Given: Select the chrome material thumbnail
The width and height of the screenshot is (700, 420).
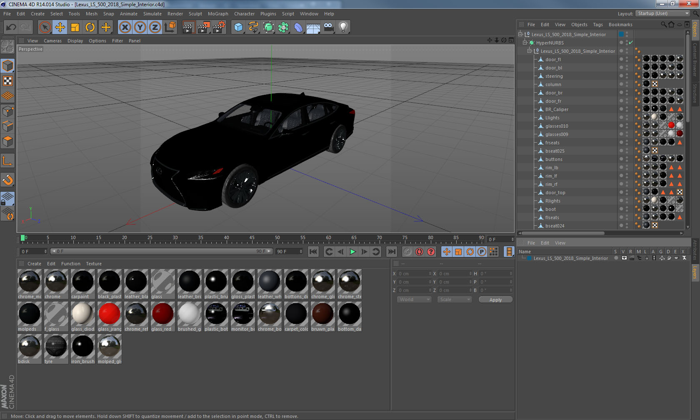Looking at the screenshot, I should (56, 284).
